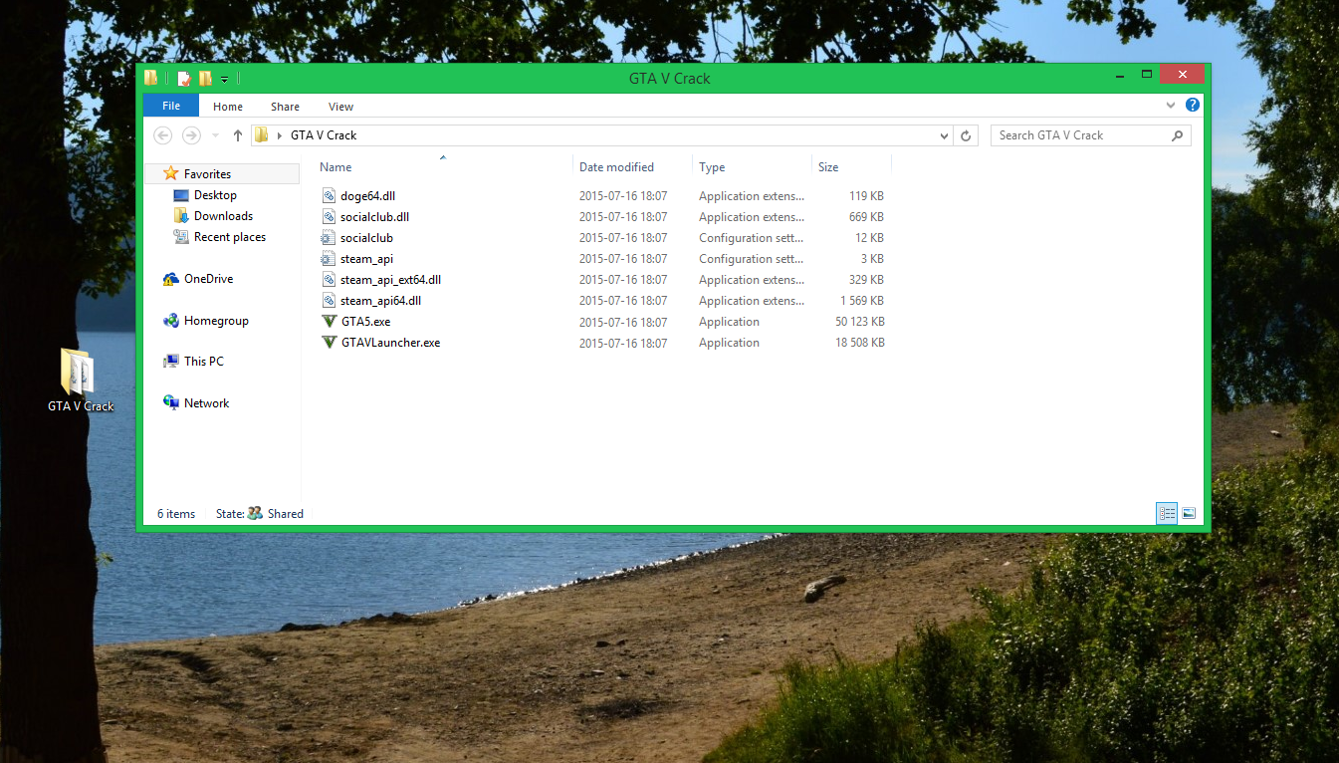Click the folder icon in the address bar
The height and width of the screenshot is (763, 1339).
point(261,135)
